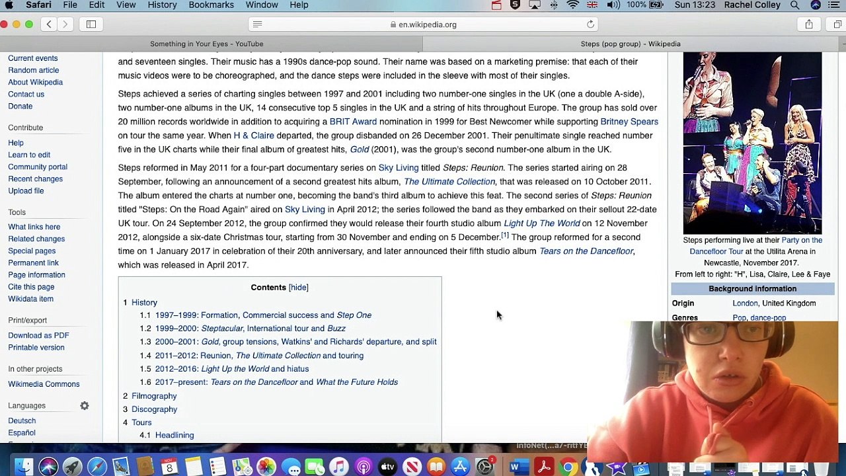Open the language settings gear
Screen dimensions: 846x476
85,406
